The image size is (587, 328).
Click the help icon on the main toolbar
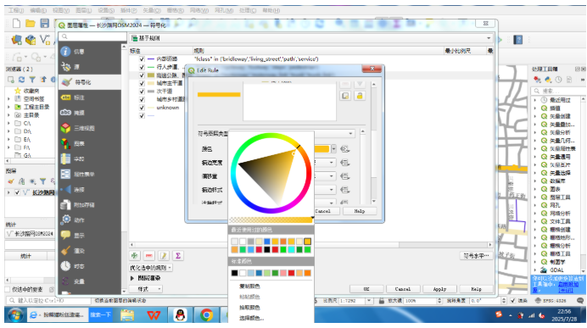[518, 40]
